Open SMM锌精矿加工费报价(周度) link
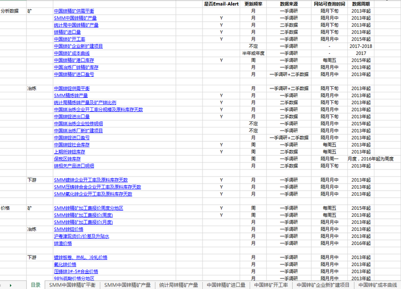 pos(83,215)
